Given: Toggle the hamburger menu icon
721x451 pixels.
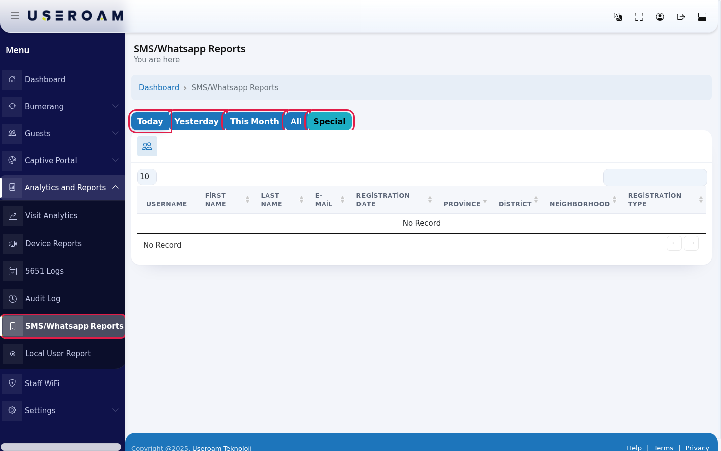Looking at the screenshot, I should 15,16.
